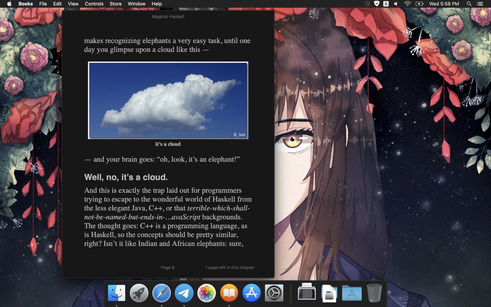Click the Books icon in the Dock
491x307 pixels.
click(229, 293)
